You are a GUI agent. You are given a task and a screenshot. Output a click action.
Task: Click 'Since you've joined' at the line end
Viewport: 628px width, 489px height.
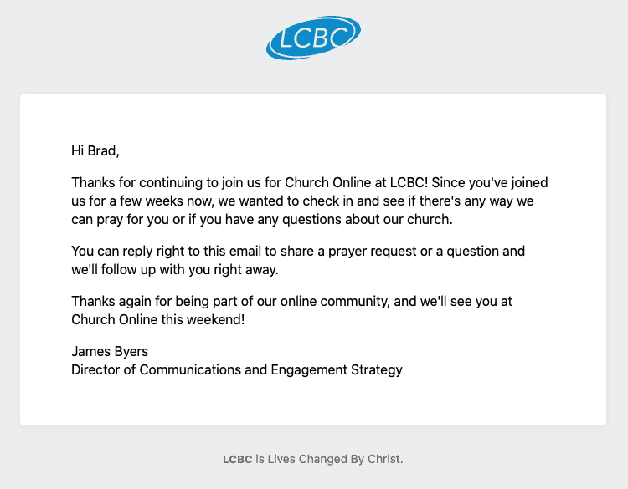490,182
